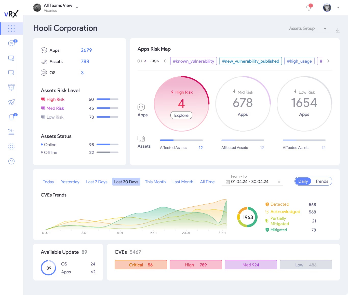Screen dimensions: 348x295
Task: Select the Last 7 Days range
Action: point(97,182)
